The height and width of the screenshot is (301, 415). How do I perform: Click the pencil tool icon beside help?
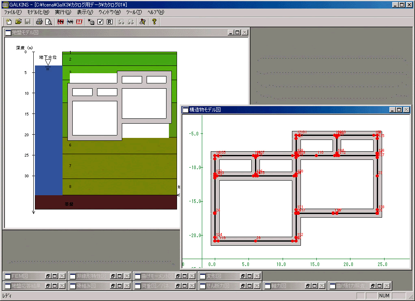point(142,22)
